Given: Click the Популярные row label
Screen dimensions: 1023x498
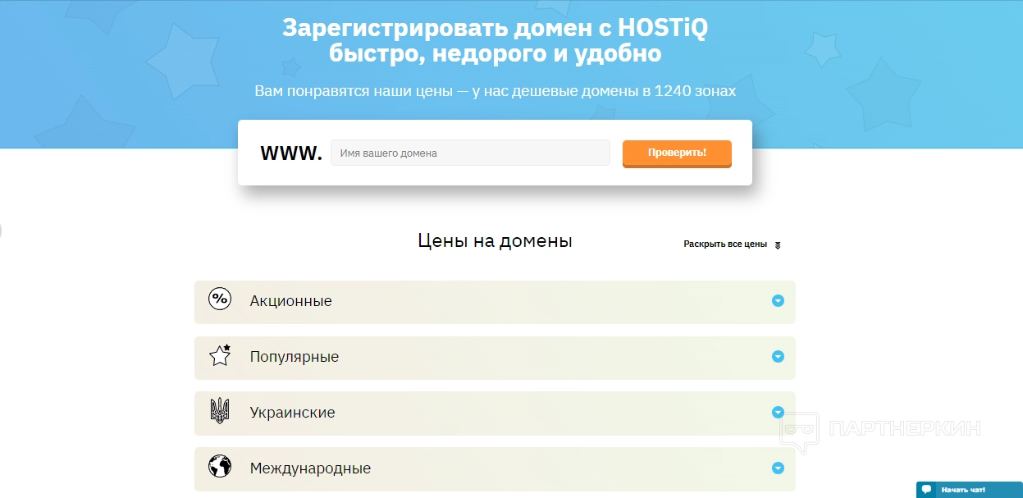Looking at the screenshot, I should tap(295, 357).
